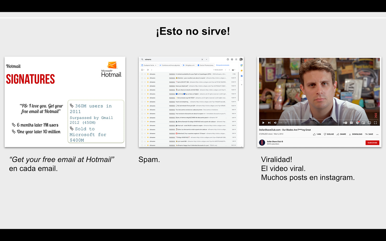Viewport: 386px width, 241px height.
Task: Switch the YouTube player to theater mode
Action: tap(369, 123)
